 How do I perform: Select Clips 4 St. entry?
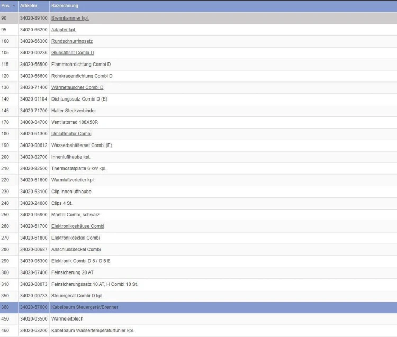62,203
